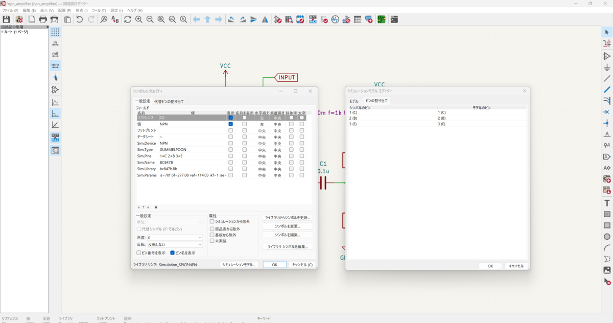Click the Refresh view icon

(128, 19)
